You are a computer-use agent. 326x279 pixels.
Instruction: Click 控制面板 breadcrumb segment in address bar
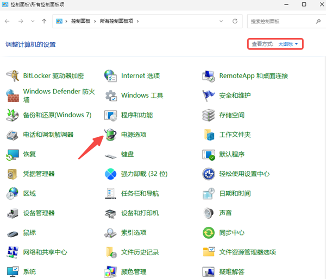coord(80,21)
